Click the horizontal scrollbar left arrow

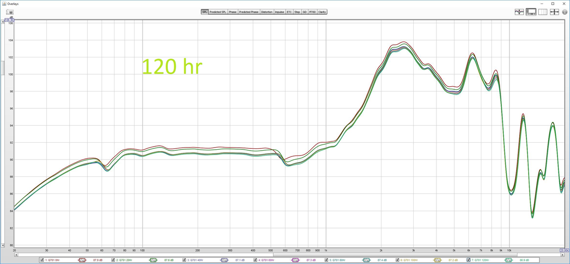16,255
